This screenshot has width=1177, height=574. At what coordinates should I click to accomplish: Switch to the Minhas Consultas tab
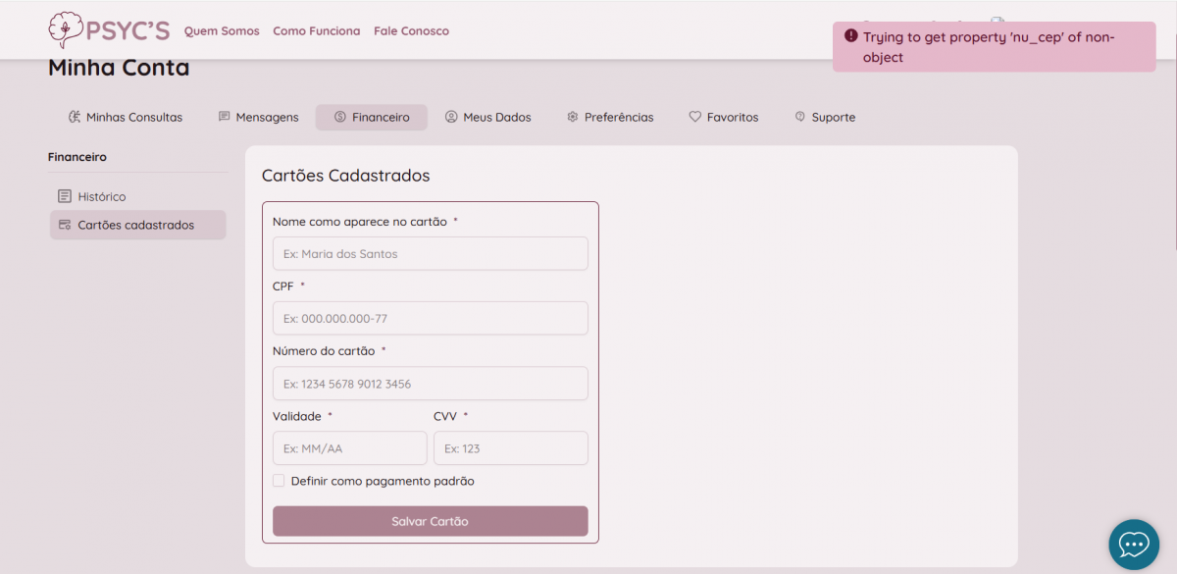(126, 117)
